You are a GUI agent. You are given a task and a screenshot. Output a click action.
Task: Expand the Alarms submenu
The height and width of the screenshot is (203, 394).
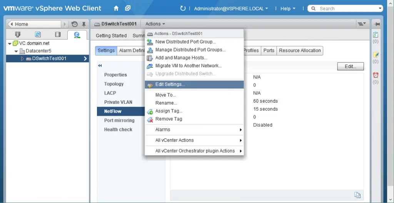(194, 130)
